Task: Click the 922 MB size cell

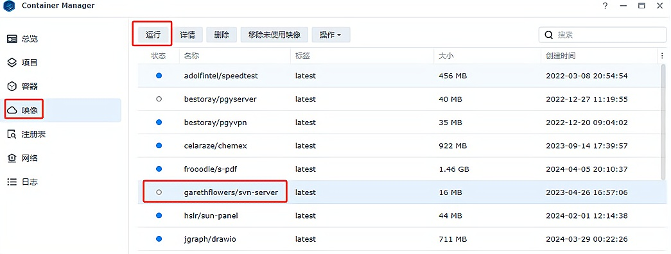Action: pyautogui.click(x=453, y=146)
